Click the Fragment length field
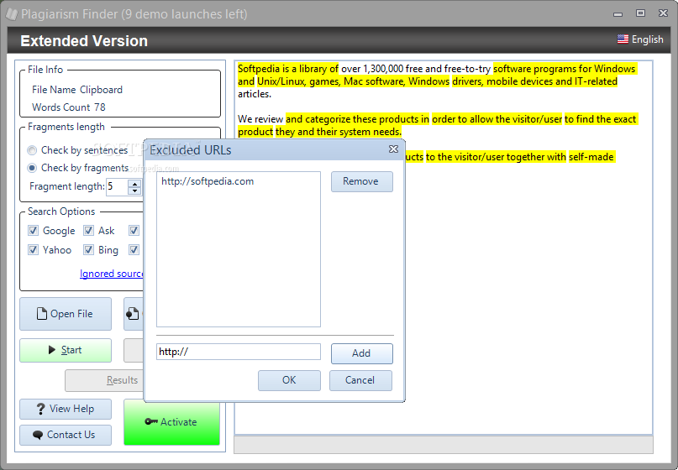 [x=117, y=186]
